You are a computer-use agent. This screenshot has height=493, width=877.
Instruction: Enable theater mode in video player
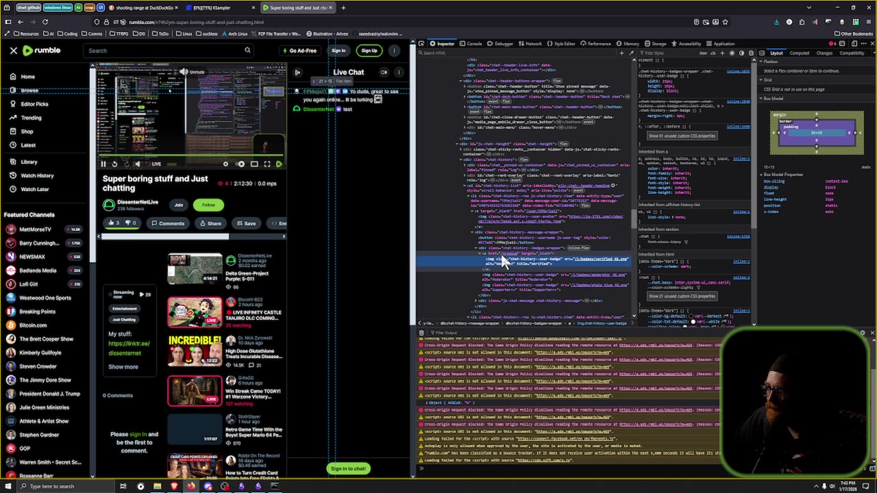(254, 164)
